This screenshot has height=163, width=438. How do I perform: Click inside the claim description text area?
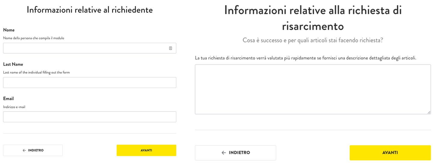click(313, 89)
